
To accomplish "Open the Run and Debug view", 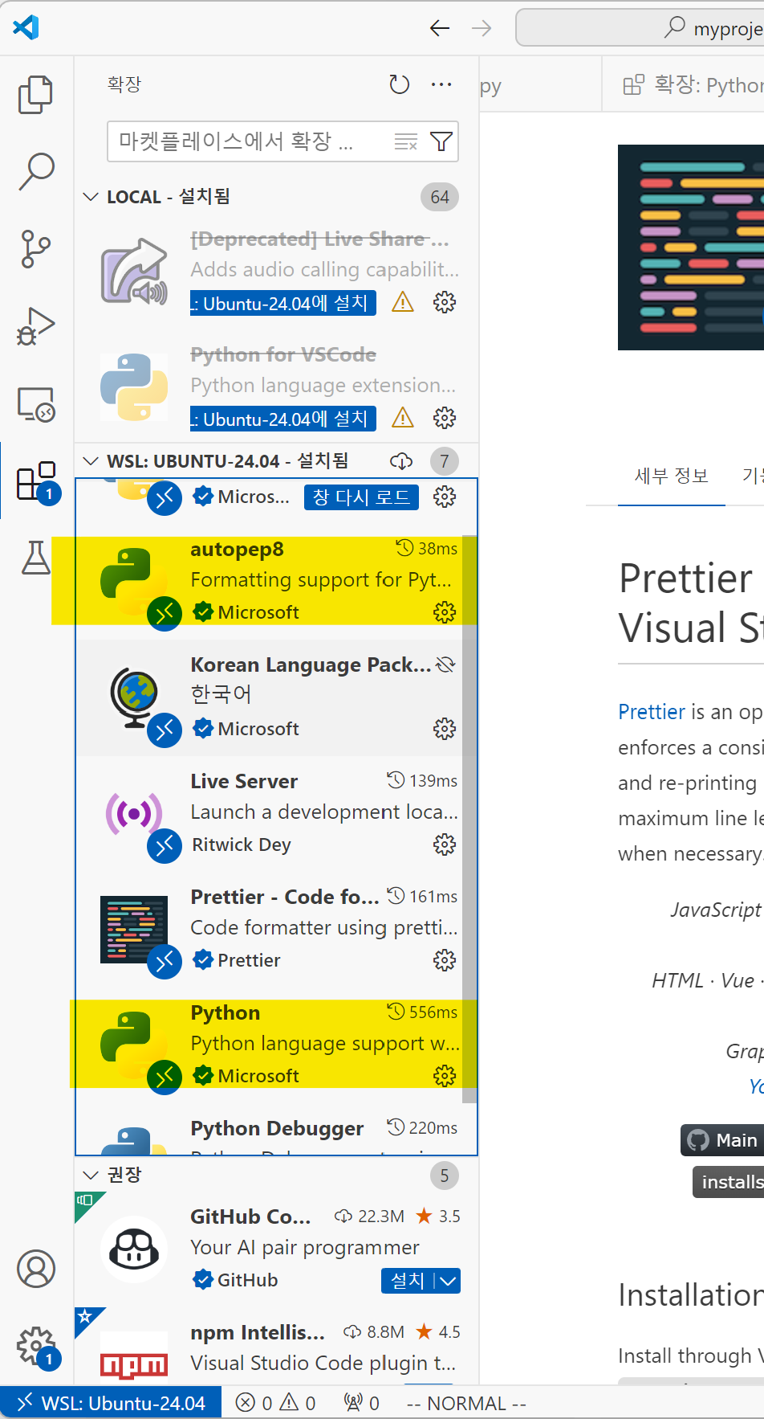I will tap(35, 326).
